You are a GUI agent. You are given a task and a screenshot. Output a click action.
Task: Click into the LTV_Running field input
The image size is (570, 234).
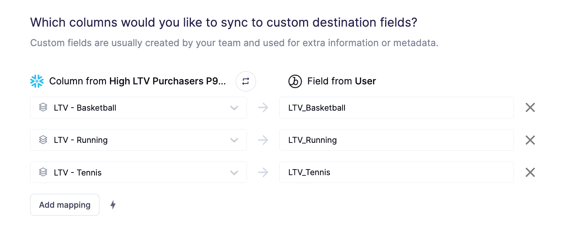(x=396, y=140)
